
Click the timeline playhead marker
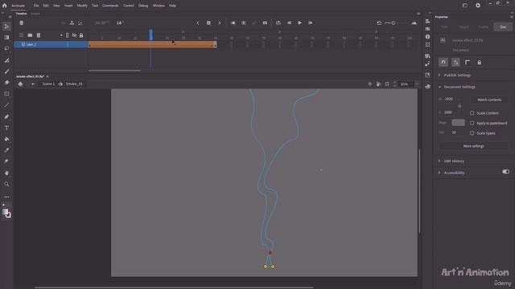pos(150,35)
